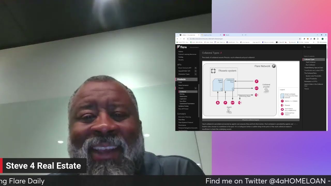Click the Collateral Pool contract shape in the diagram

pyautogui.click(x=229, y=84)
